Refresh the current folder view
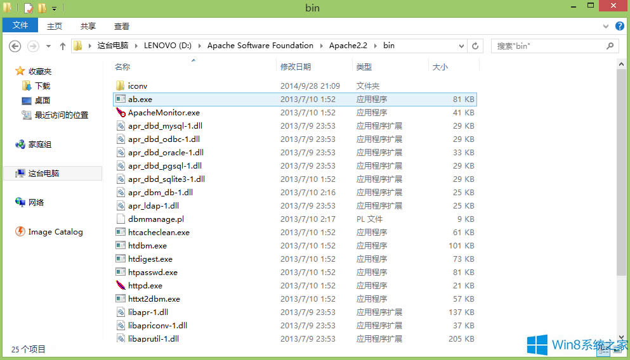Screen dimensions: 630x360 coord(475,46)
